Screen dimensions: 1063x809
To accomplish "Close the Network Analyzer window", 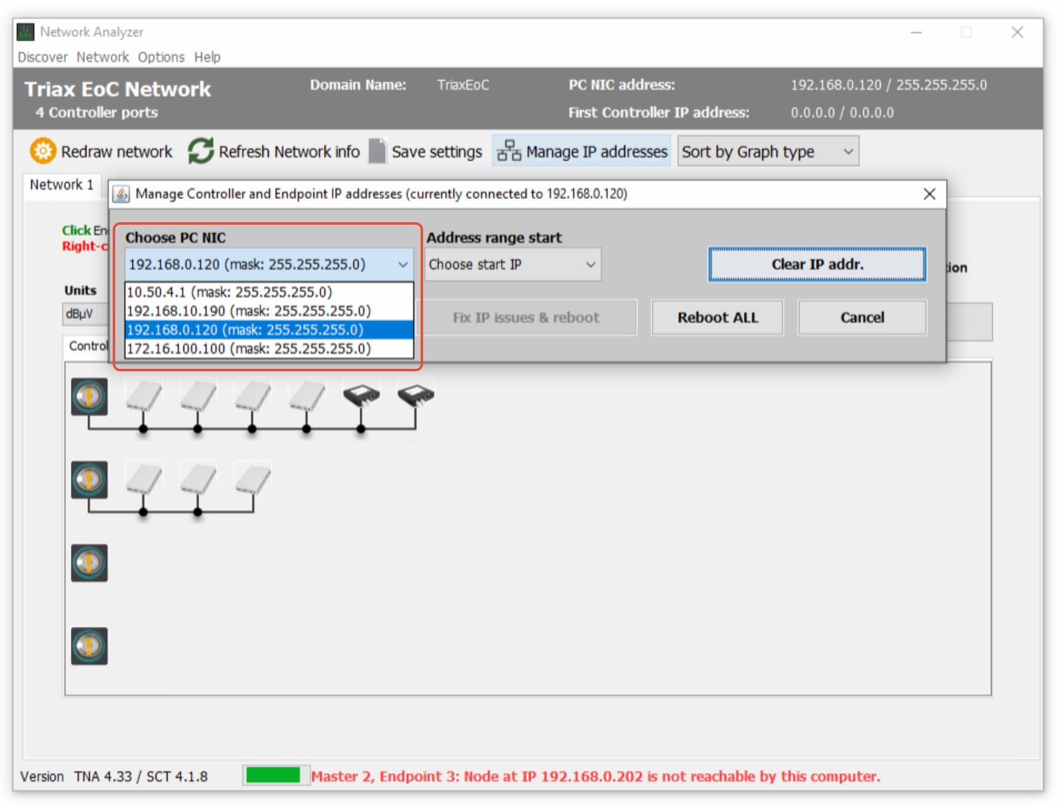I will pyautogui.click(x=1017, y=32).
